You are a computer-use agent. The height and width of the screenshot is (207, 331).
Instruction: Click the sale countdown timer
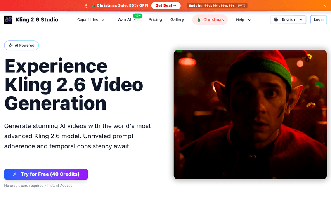[x=217, y=6]
